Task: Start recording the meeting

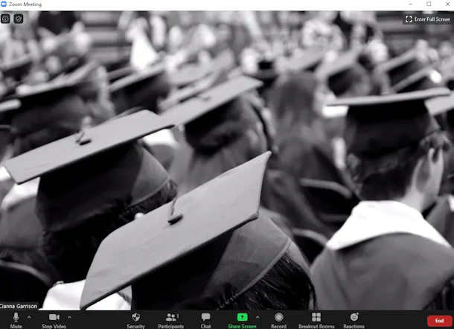Action: 278,320
